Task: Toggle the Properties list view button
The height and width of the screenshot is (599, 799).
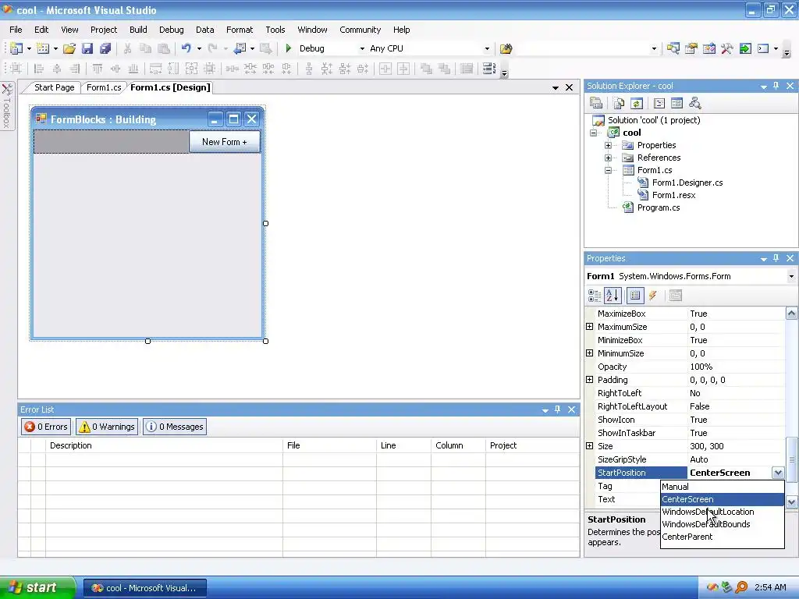Action: 635,296
